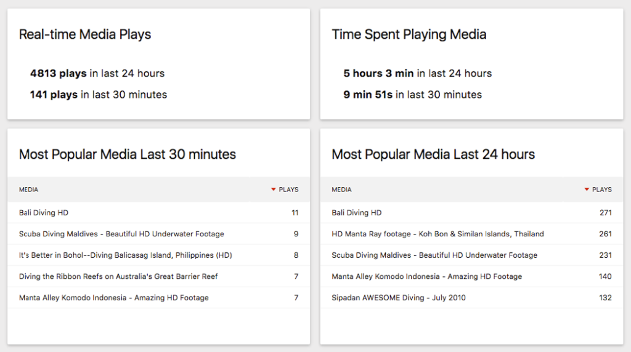Open HD Manta Ray footage Koh Bon entry
Image resolution: width=631 pixels, height=352 pixels.
point(438,234)
